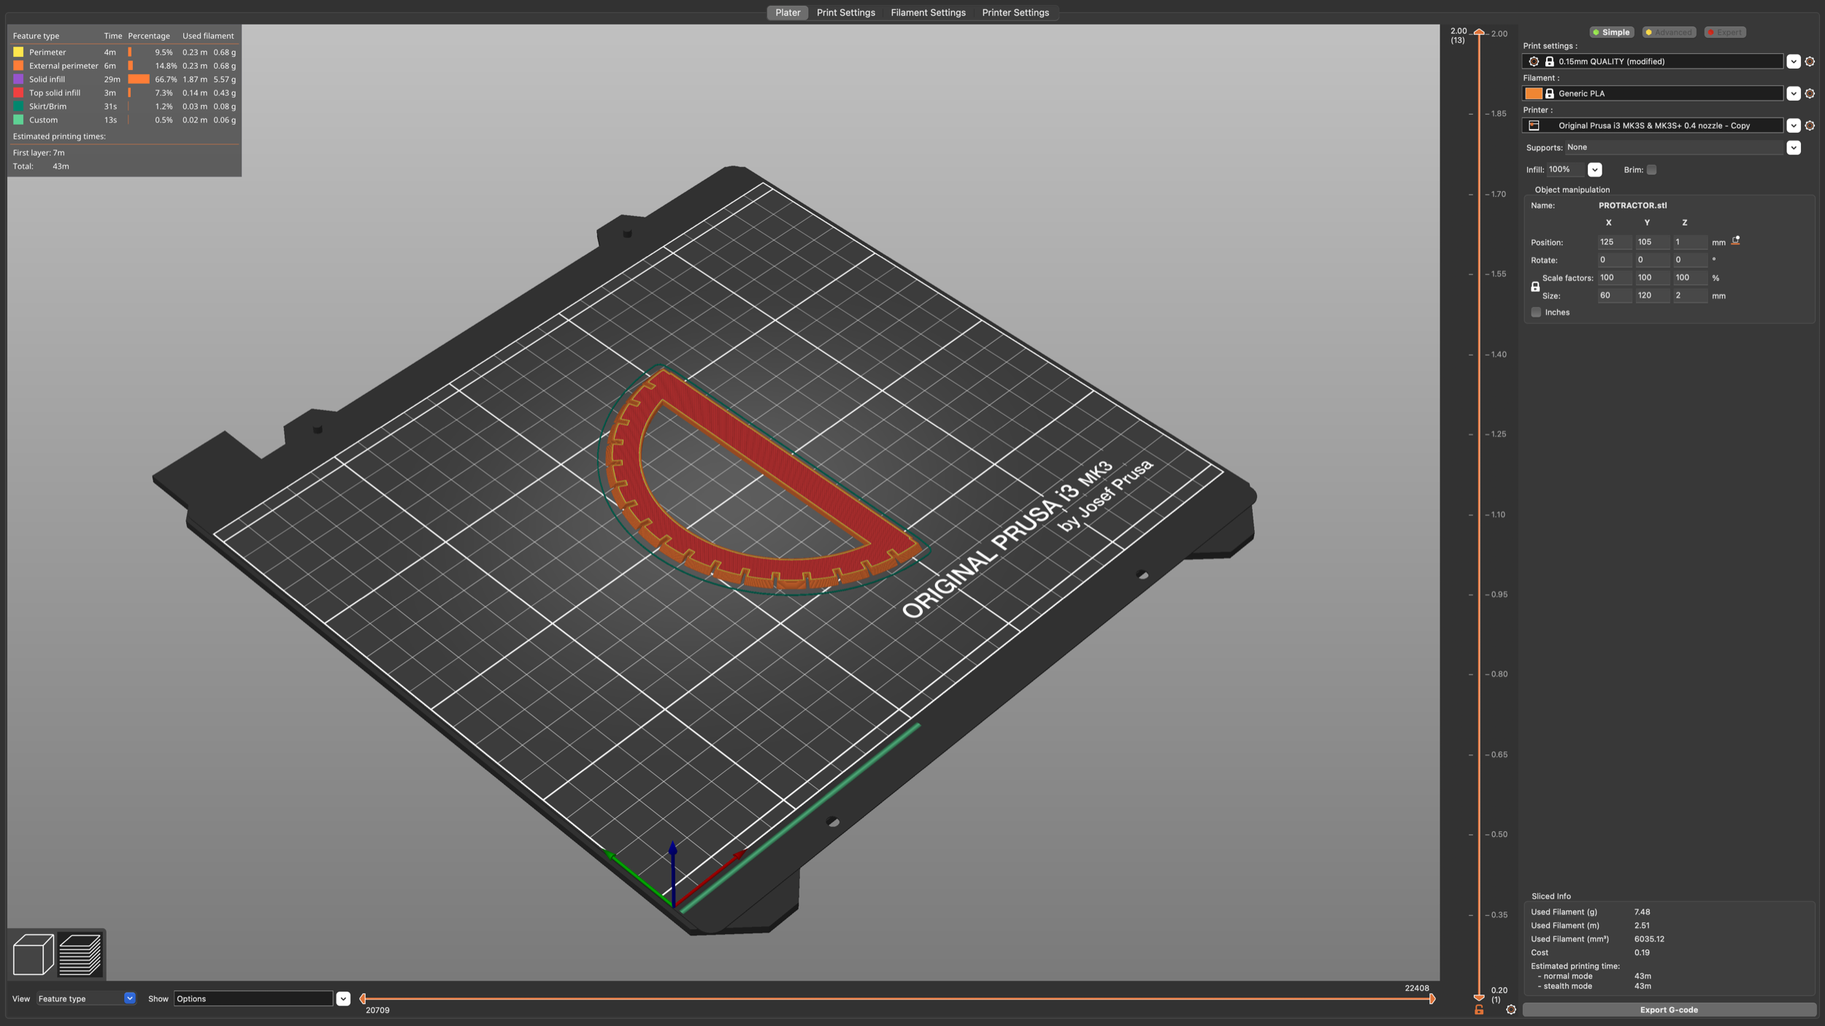This screenshot has height=1026, width=1825.
Task: Click Position X field
Action: (1614, 242)
